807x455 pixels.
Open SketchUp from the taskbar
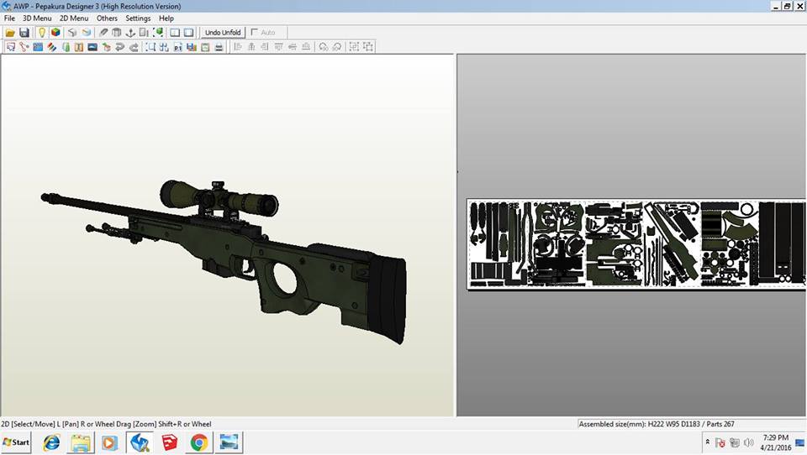pyautogui.click(x=169, y=442)
